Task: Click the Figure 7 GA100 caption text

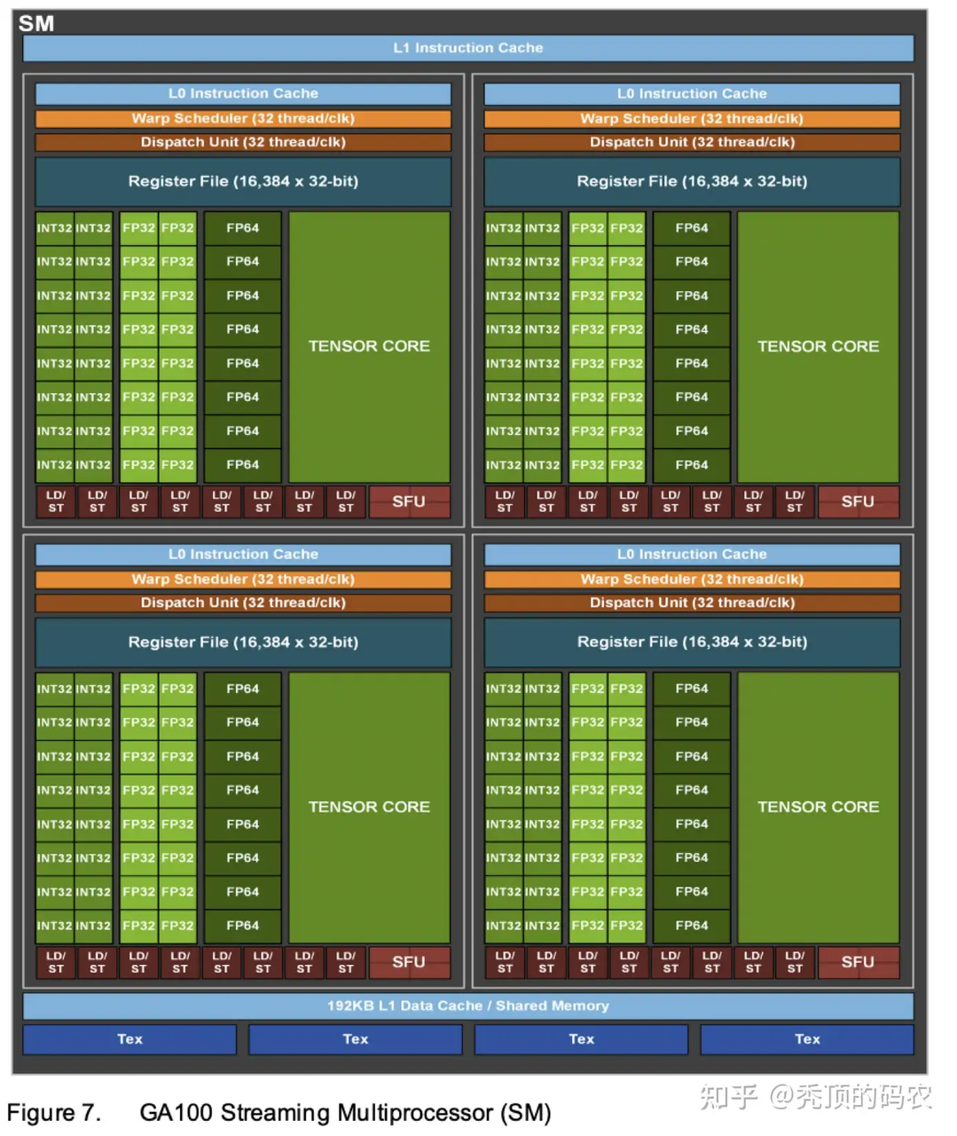Action: pos(278,1113)
